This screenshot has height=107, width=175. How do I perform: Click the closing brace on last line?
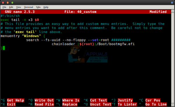(x=1, y=48)
